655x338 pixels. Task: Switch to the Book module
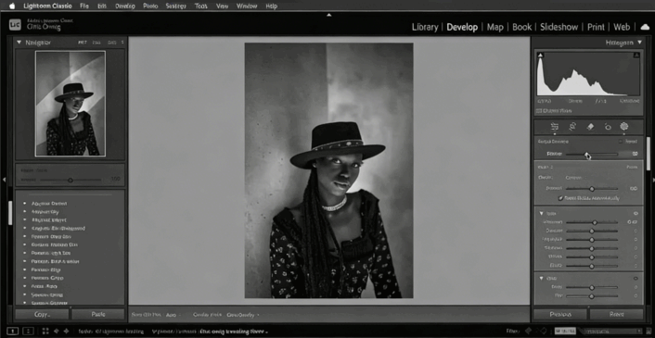click(x=521, y=27)
